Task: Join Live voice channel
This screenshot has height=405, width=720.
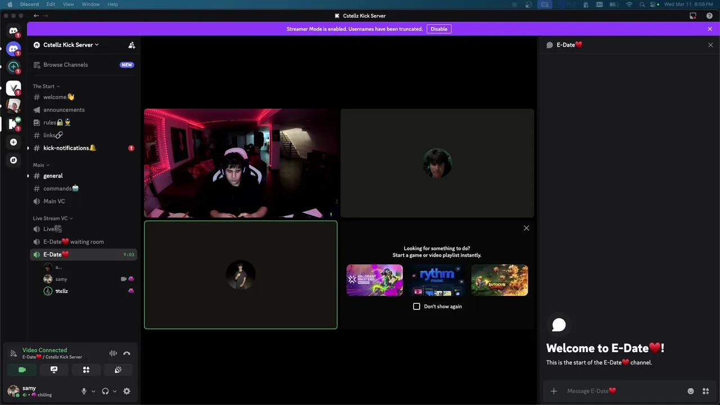Action: tap(83, 229)
